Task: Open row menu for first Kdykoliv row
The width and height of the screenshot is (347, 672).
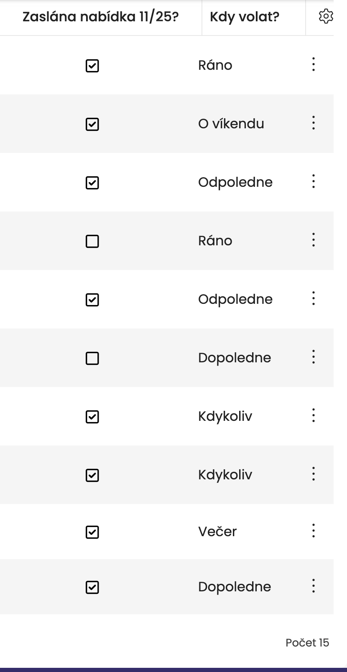Action: 314,416
